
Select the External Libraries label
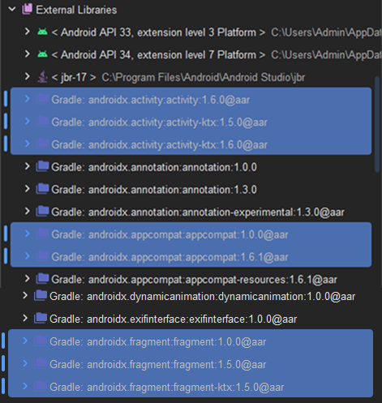[76, 10]
